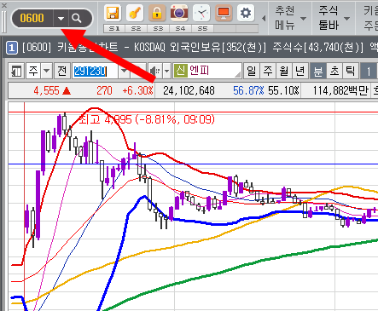This screenshot has width=378, height=311.
Task: Click the orange monitor screen icon
Action: pos(224,13)
